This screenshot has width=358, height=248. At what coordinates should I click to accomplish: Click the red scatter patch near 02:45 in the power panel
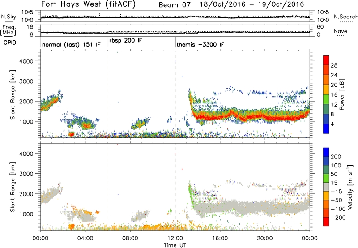[72, 134]
